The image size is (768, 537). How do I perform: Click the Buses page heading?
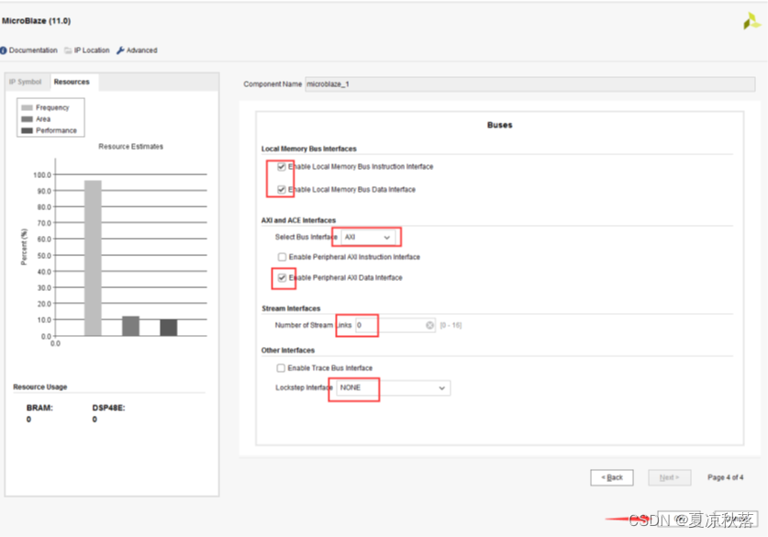(x=499, y=125)
